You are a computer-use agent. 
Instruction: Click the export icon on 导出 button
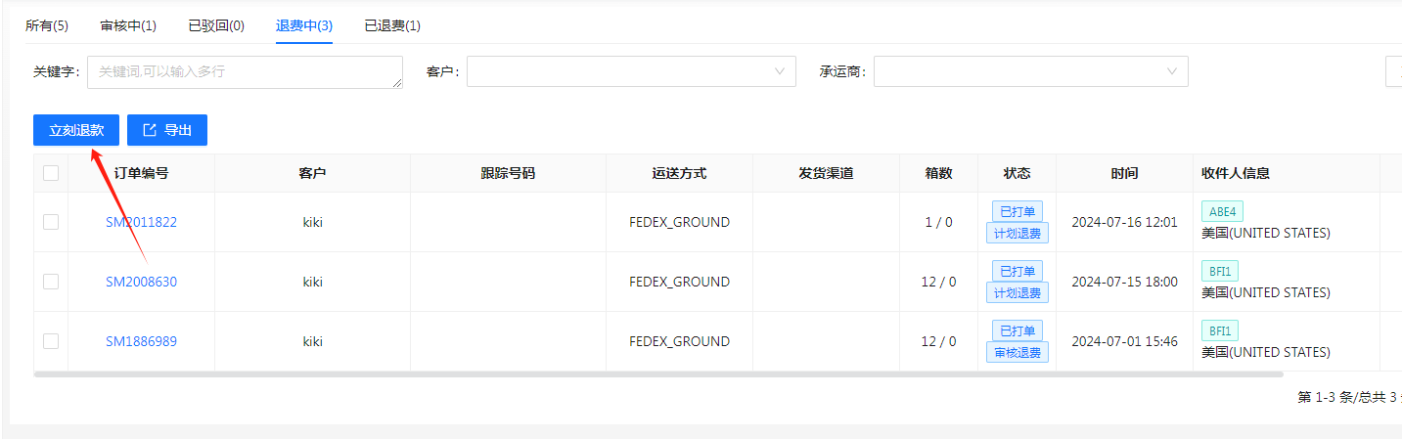(x=150, y=130)
